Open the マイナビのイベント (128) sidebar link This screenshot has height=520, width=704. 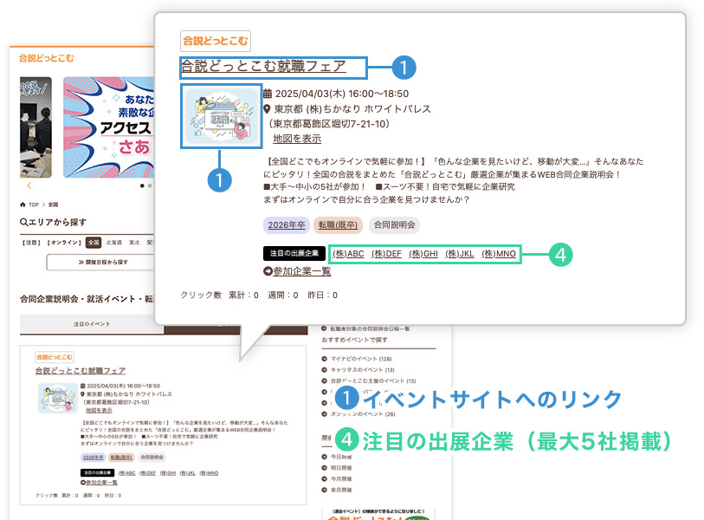point(360,358)
